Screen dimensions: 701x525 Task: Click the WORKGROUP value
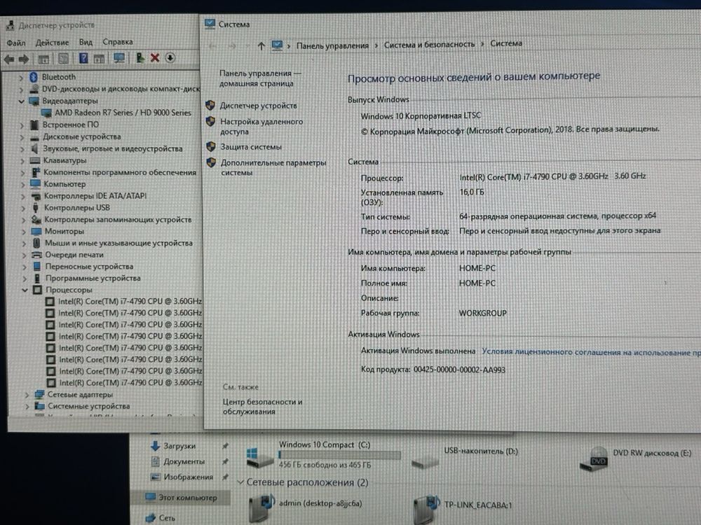pyautogui.click(x=483, y=314)
